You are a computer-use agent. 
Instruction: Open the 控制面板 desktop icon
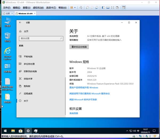click(7, 68)
